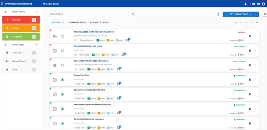Open the Customer Definition has typos title
The width and height of the screenshot is (267, 130).
point(88,46)
